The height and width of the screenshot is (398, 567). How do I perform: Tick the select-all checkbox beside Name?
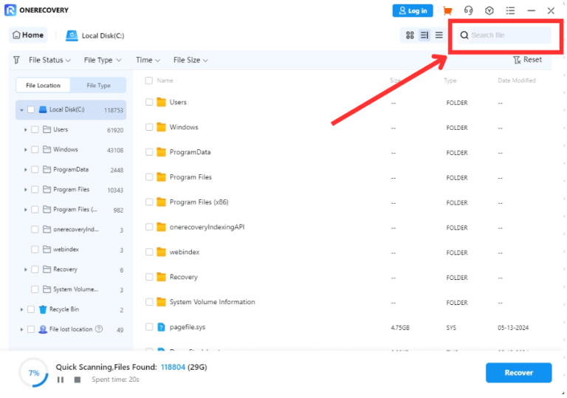[148, 80]
